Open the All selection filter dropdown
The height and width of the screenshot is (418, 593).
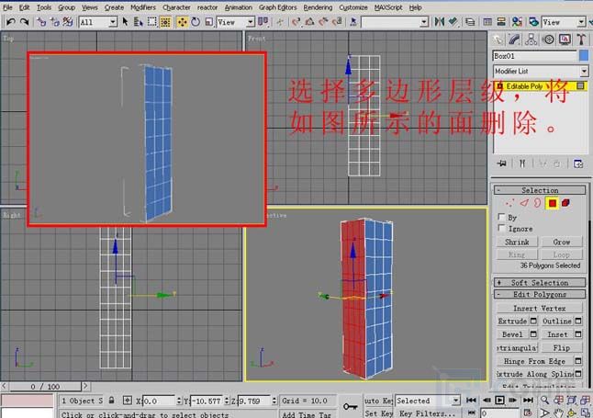(x=98, y=22)
